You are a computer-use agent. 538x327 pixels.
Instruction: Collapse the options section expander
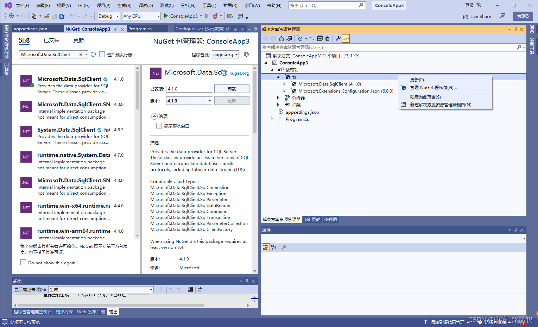pyautogui.click(x=154, y=116)
